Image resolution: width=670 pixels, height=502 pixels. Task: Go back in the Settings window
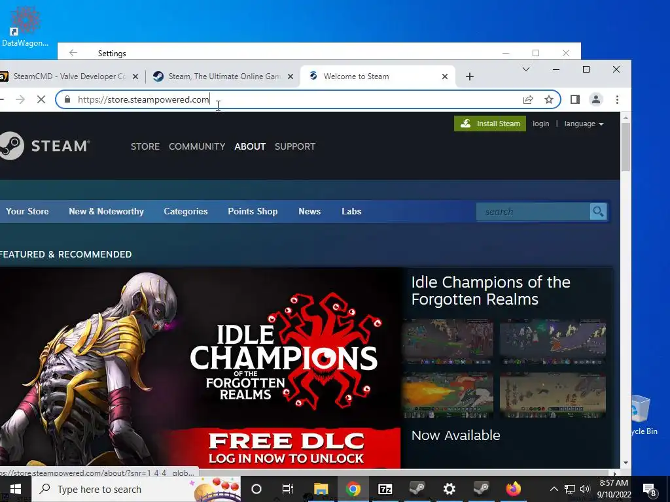pos(73,53)
